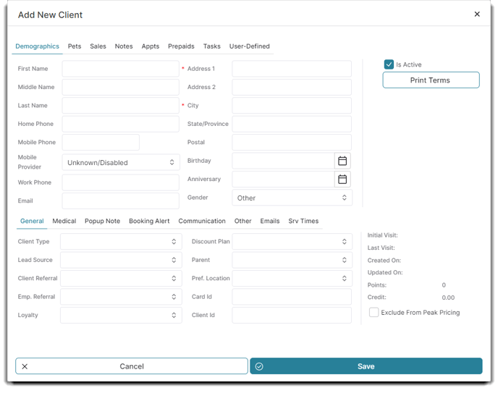
Task: Go to the Prepaids tab
Action: click(x=181, y=46)
